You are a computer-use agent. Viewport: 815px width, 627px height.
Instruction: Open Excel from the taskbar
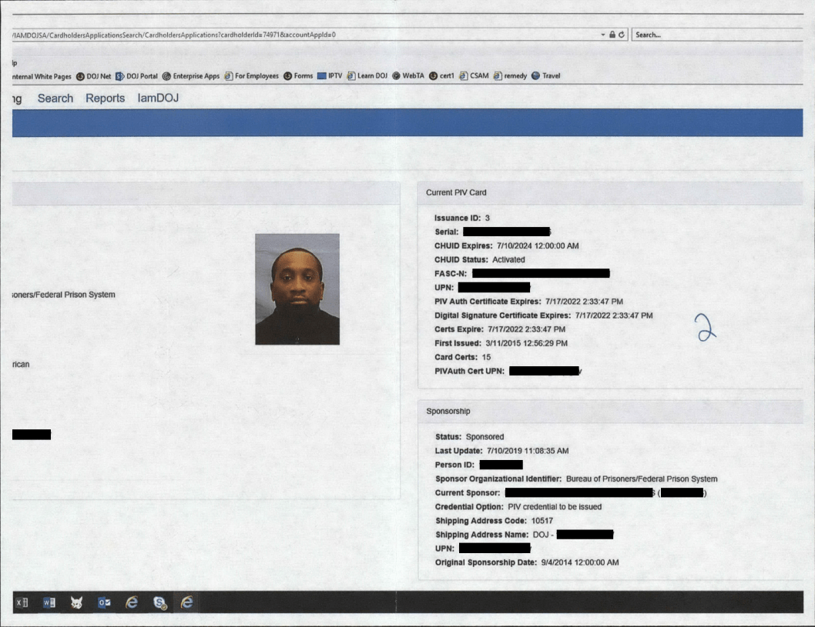pyautogui.click(x=22, y=603)
